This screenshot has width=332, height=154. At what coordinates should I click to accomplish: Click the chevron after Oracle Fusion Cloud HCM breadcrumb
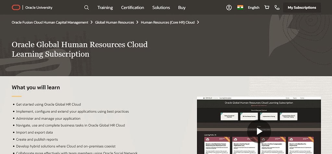92,22
